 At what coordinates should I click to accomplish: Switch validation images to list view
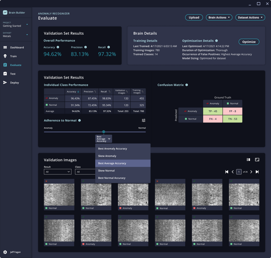click(248, 159)
